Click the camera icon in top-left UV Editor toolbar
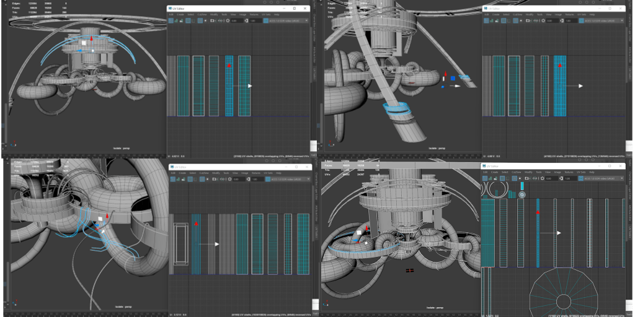The image size is (635, 317). [213, 20]
